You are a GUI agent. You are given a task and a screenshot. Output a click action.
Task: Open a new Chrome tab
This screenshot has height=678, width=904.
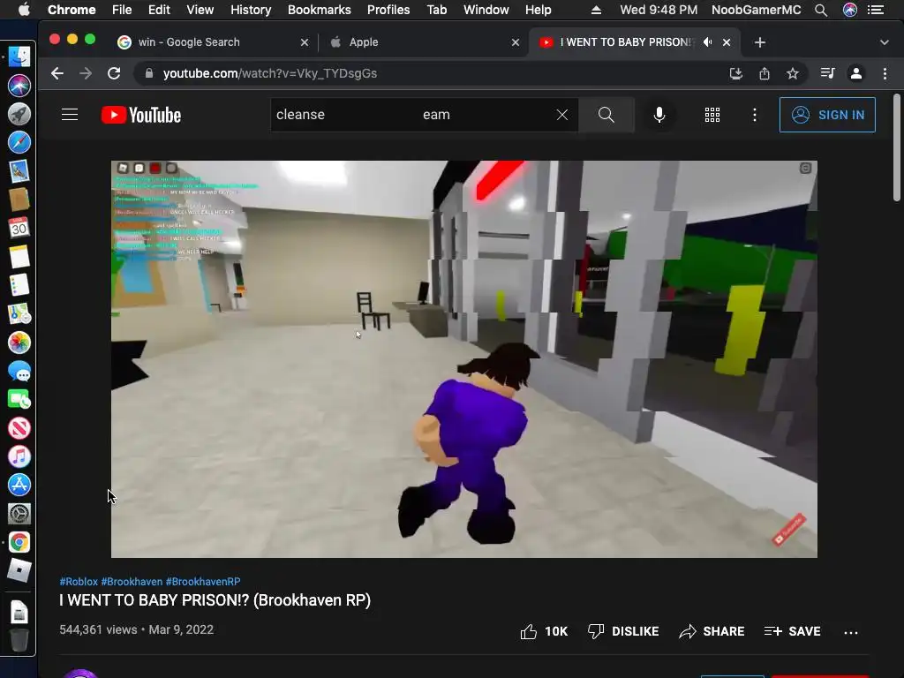760,42
